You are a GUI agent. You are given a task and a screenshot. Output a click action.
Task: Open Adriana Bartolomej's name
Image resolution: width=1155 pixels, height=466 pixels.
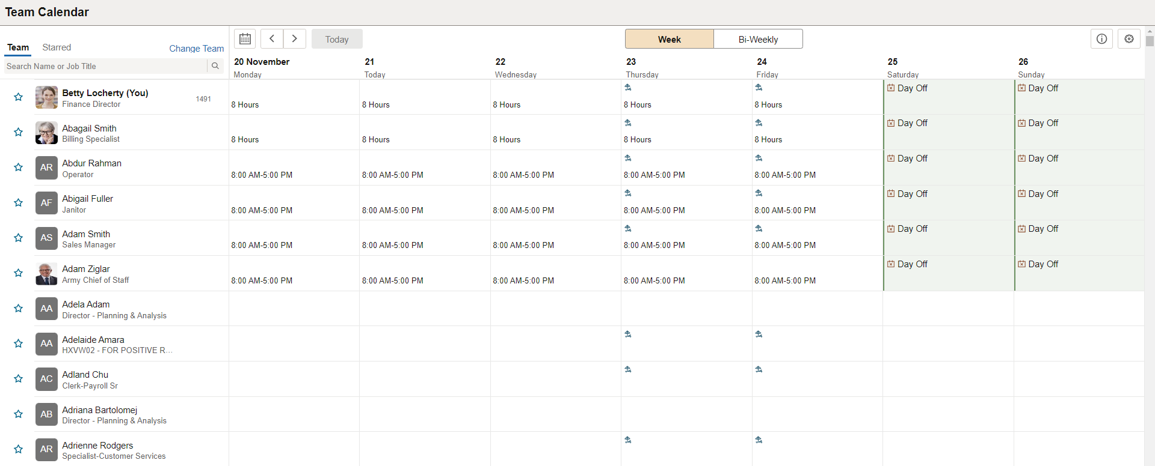100,410
